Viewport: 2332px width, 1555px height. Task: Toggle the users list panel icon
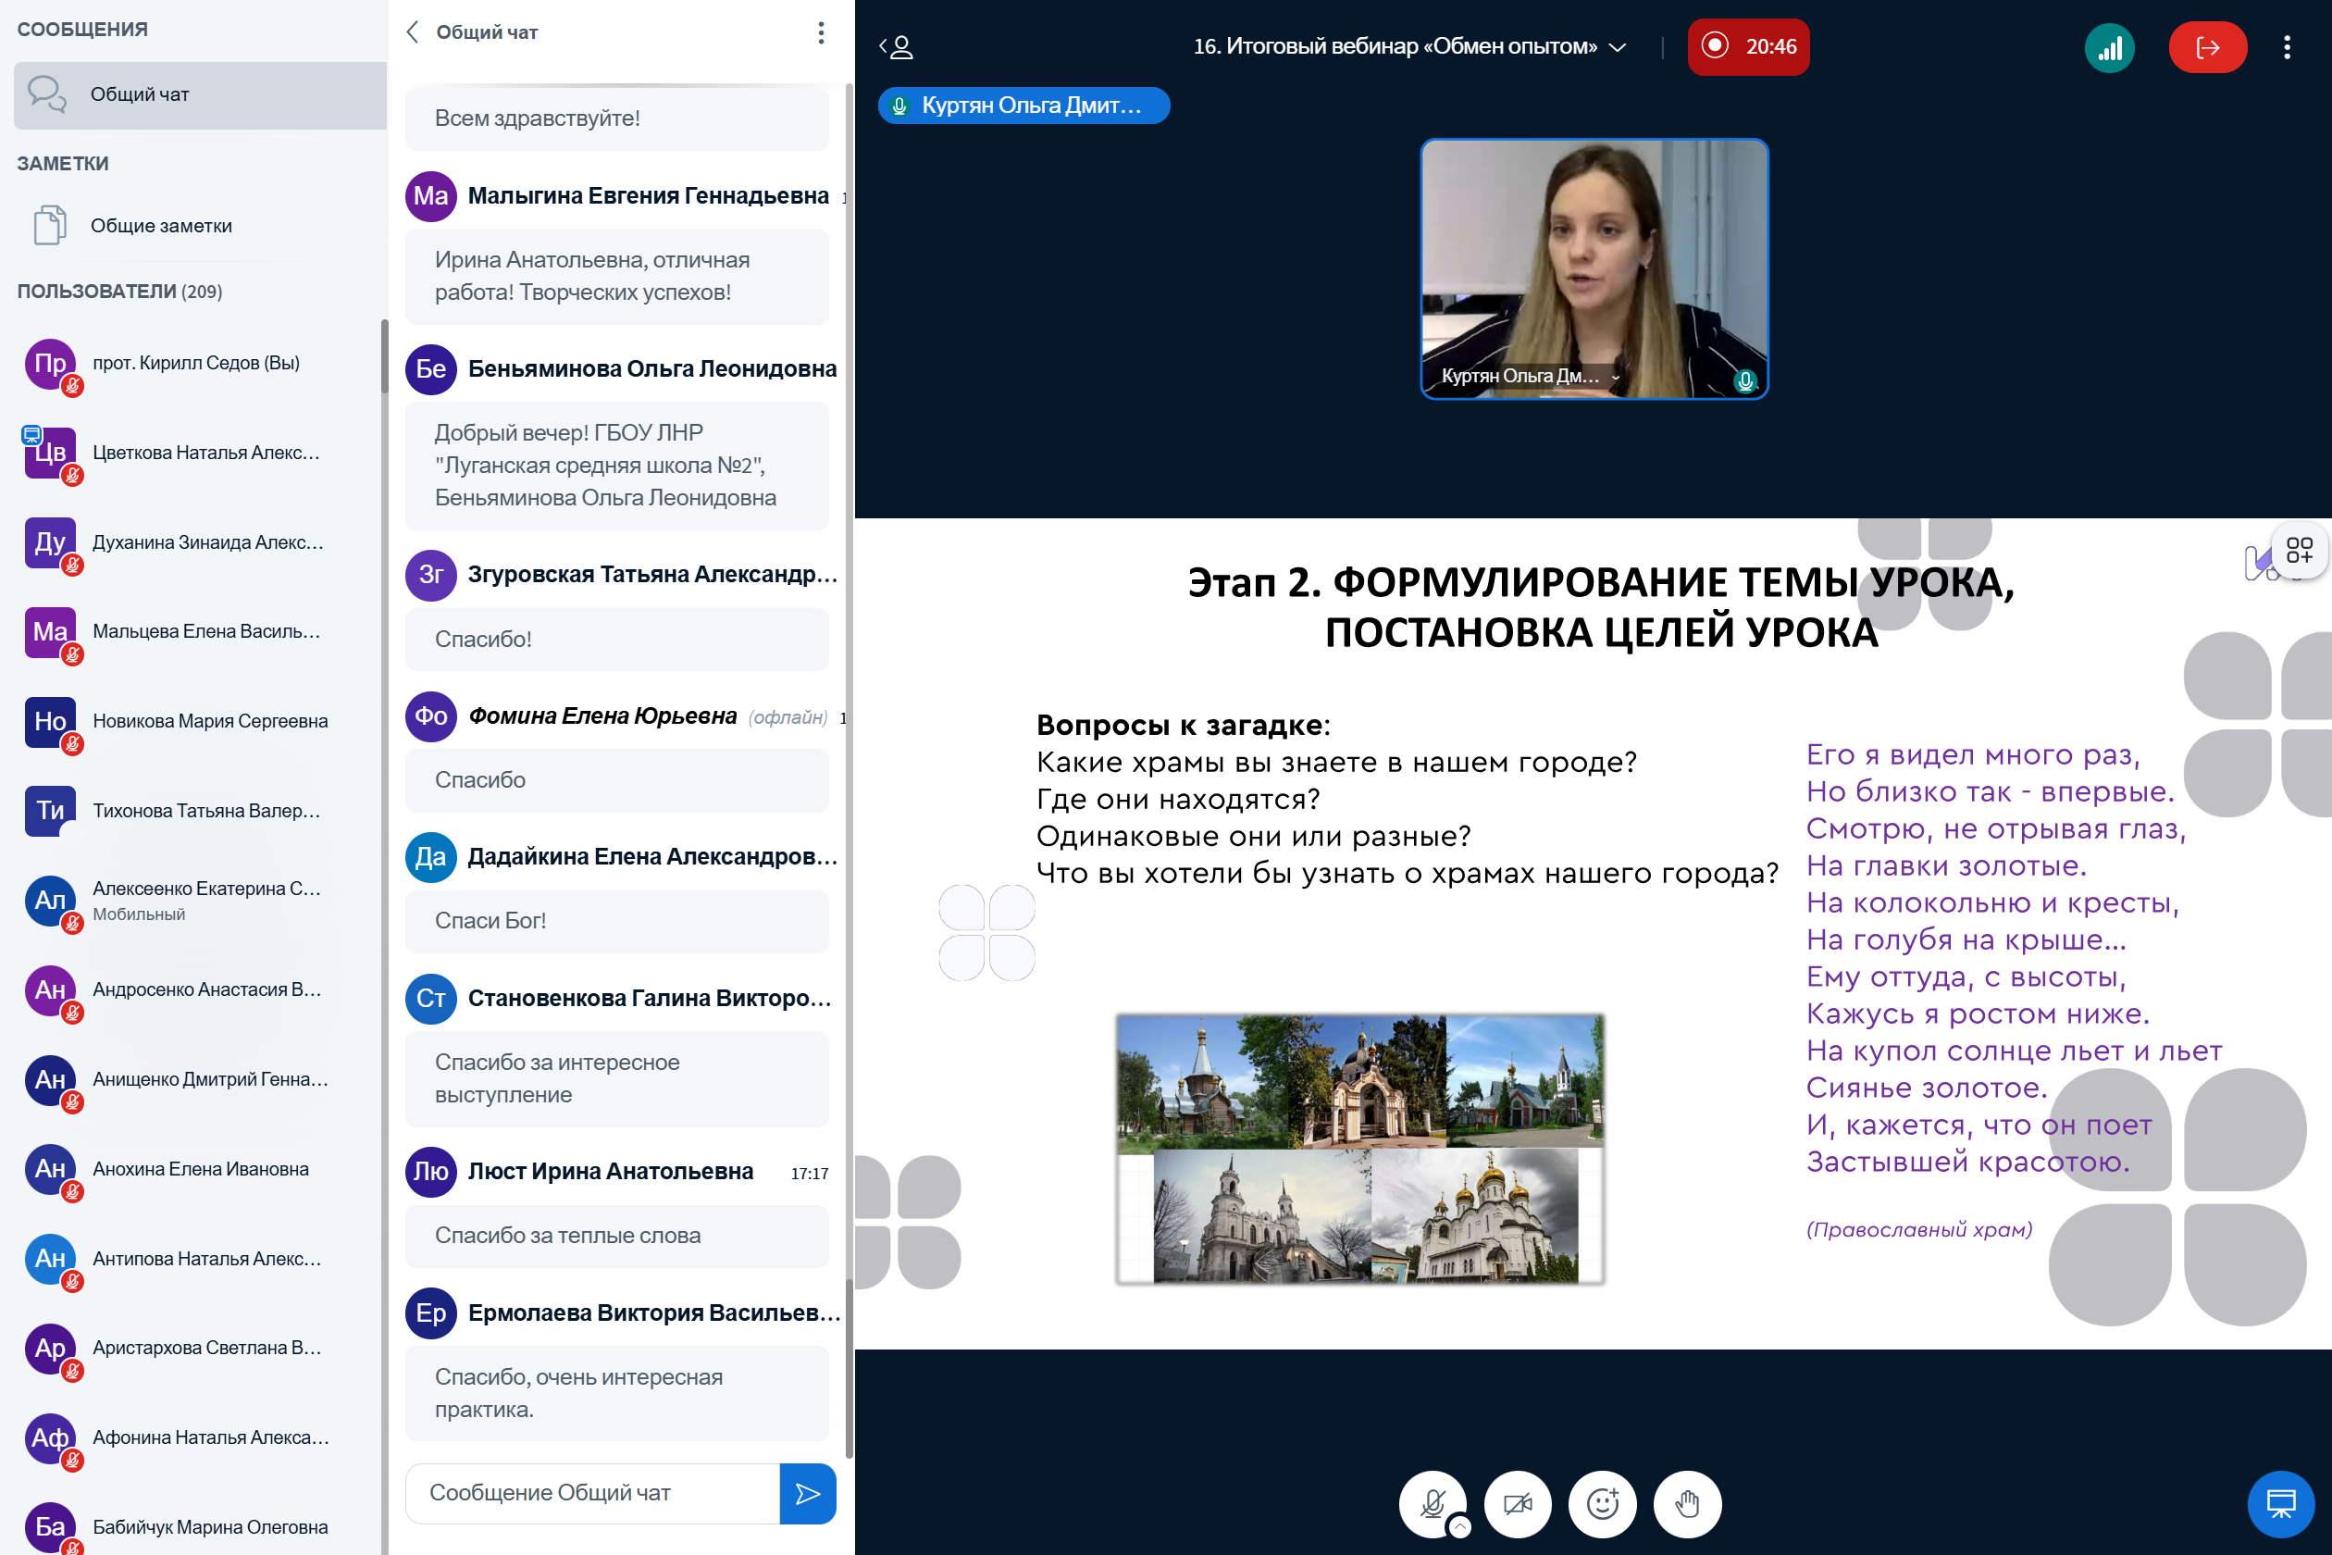pos(897,46)
